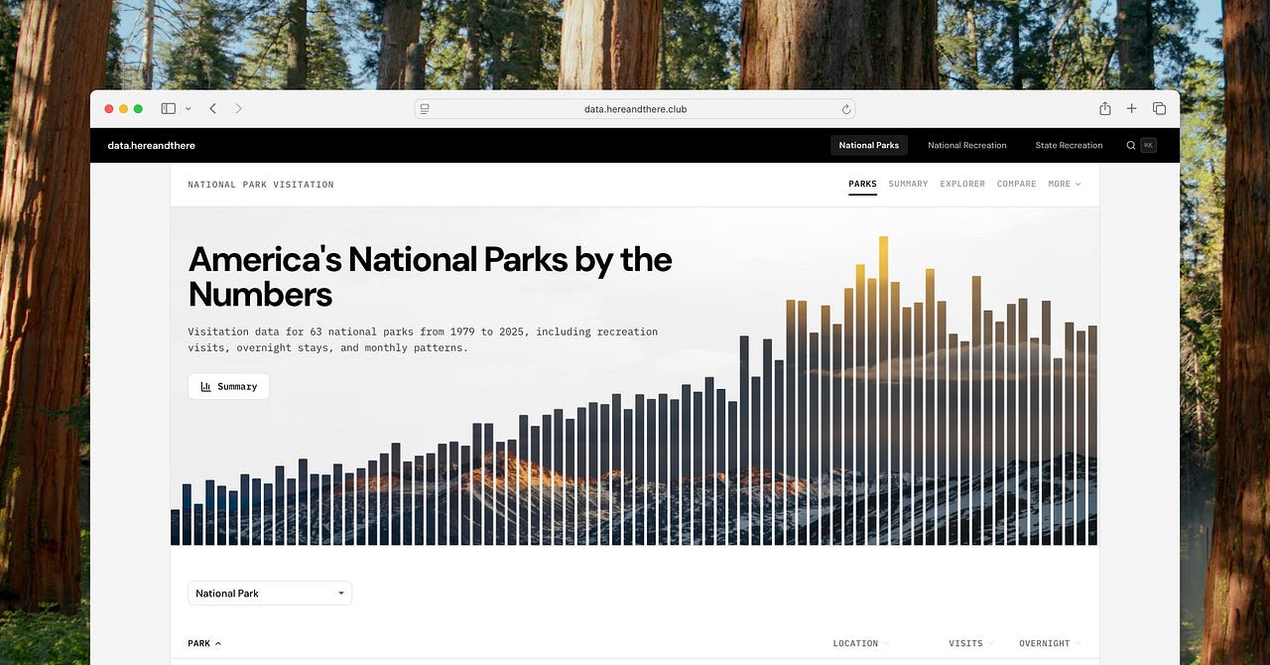Go forward with the Safari forward arrow
The width and height of the screenshot is (1270, 665).
click(x=238, y=108)
